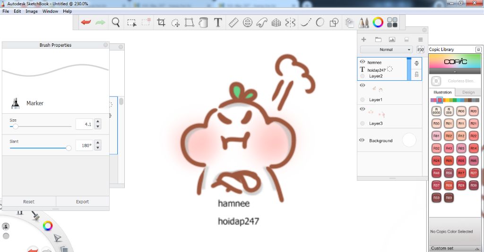This screenshot has width=484, height=252.
Task: Select the R89 Copic color swatch
Action: [x=449, y=197]
